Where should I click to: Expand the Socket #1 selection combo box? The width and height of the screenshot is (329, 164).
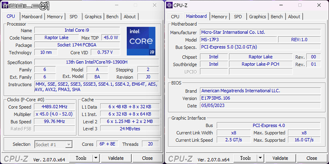click(53, 145)
